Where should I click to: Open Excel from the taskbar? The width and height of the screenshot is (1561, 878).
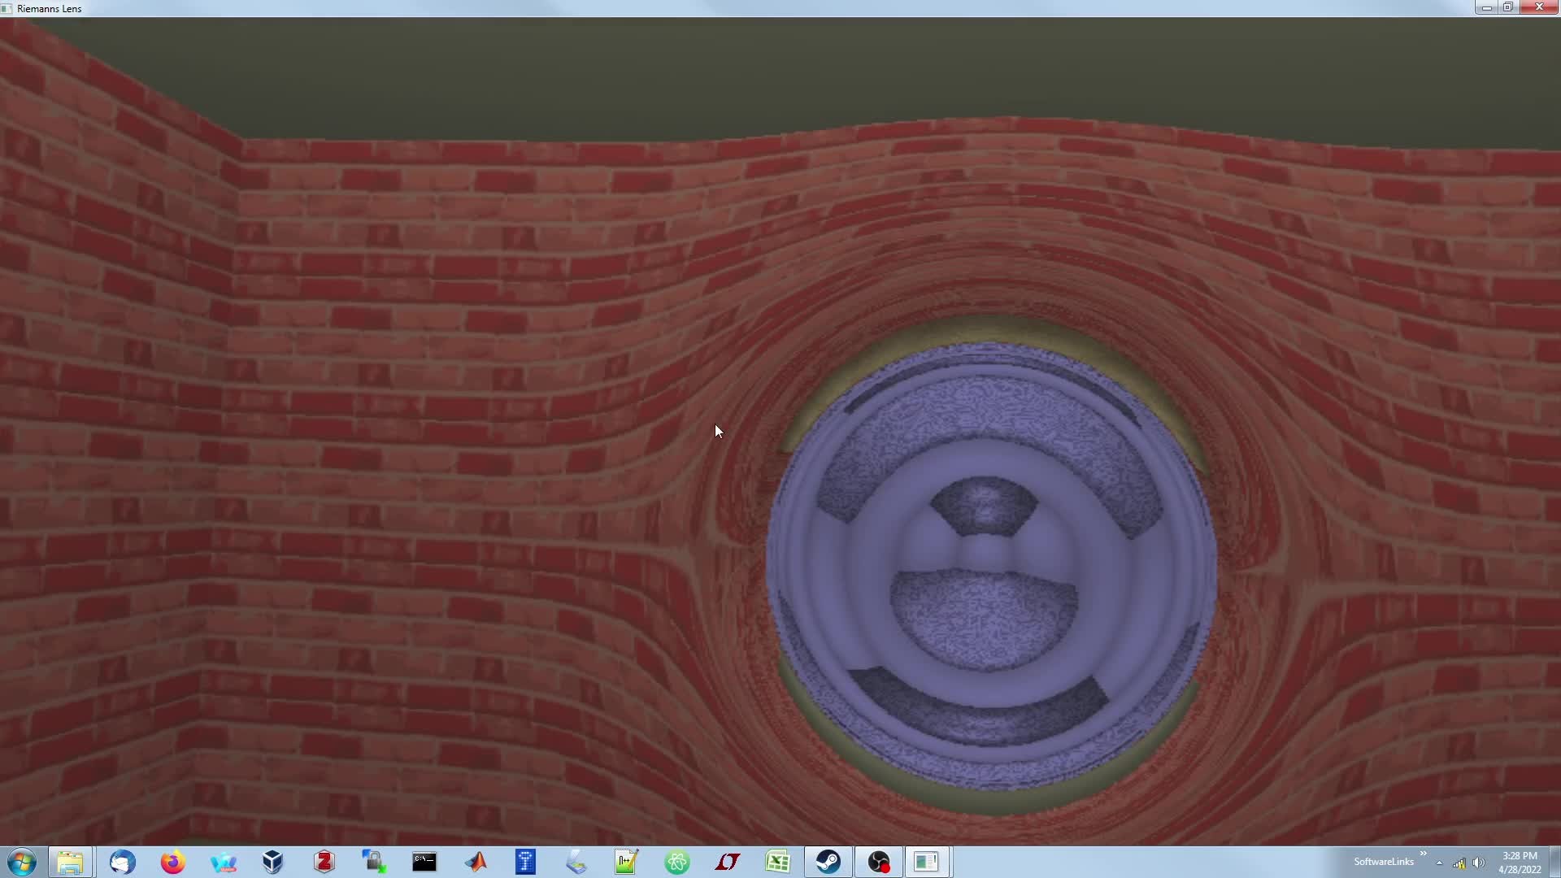(778, 862)
